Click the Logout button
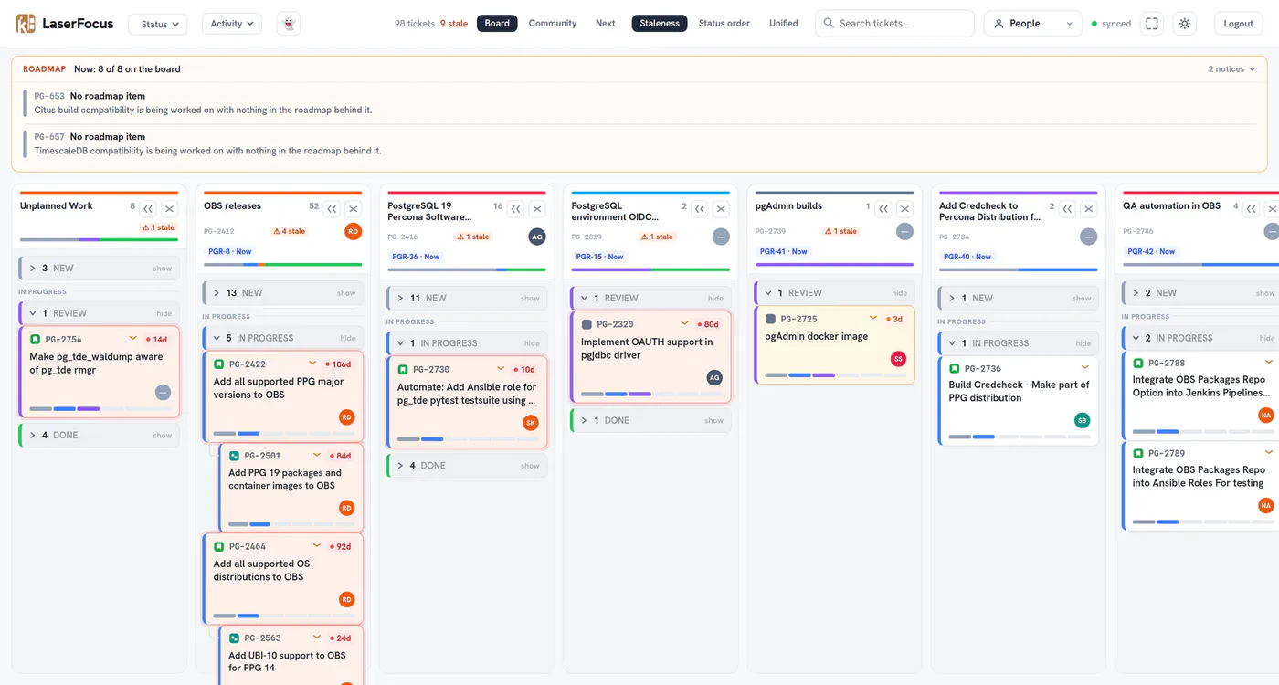 (1238, 24)
